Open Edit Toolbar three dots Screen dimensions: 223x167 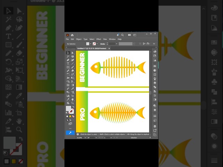pyautogui.click(x=70, y=128)
